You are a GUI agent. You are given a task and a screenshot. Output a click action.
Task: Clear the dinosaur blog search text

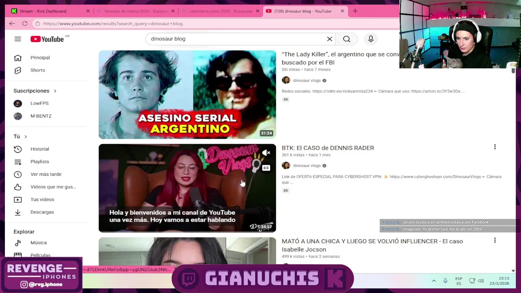point(330,39)
